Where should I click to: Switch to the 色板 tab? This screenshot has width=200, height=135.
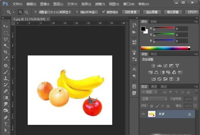click(153, 22)
